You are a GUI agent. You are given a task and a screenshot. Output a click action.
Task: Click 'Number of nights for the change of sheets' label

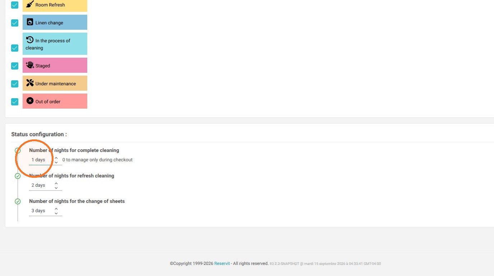[x=77, y=201]
